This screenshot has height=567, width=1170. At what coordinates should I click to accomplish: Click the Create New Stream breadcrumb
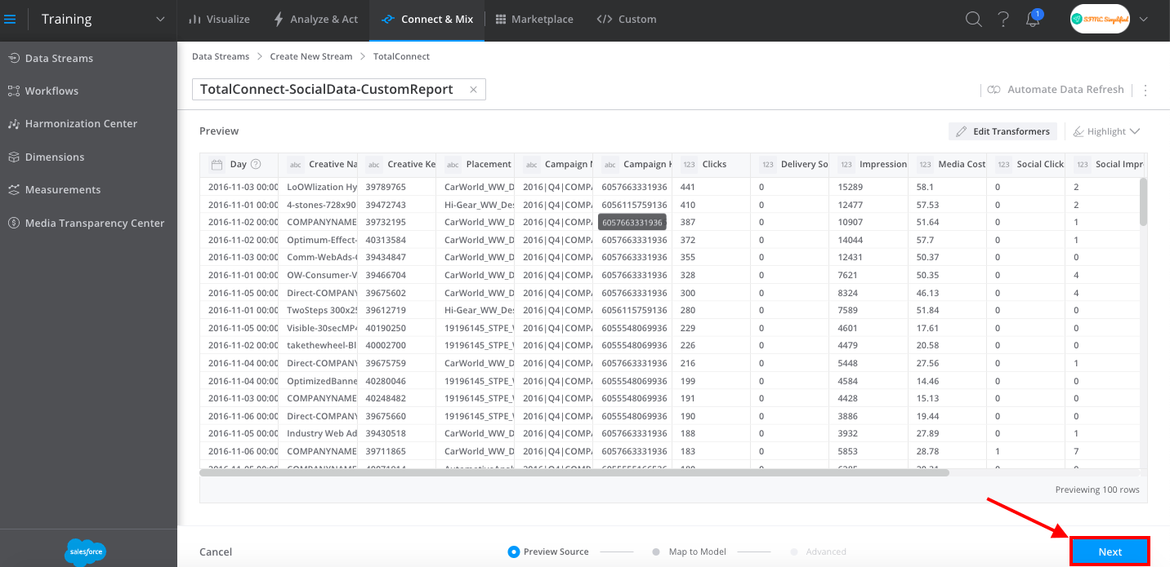point(311,56)
